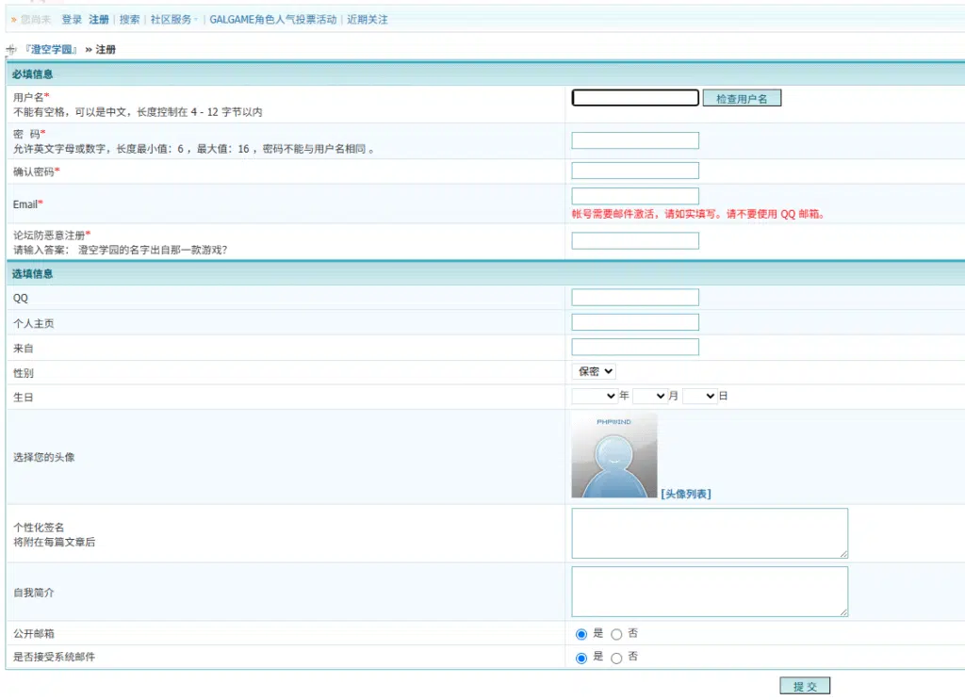Go to 登录 in the top navigation
The image size is (965, 700).
[72, 20]
